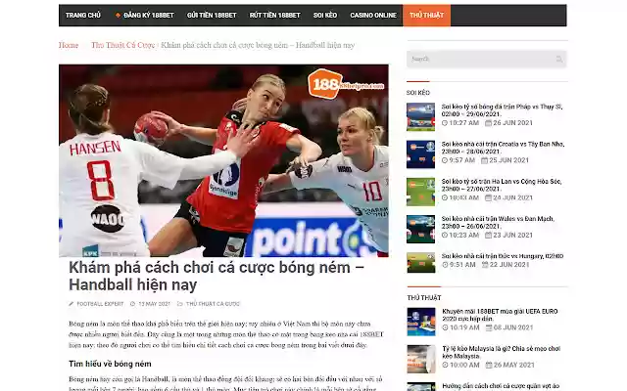Open the Soi Kèo menu item
Image resolution: width=627 pixels, height=391 pixels.
click(x=325, y=16)
